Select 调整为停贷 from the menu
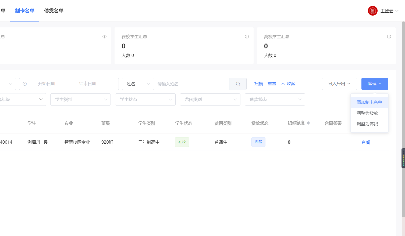Image resolution: width=405 pixels, height=236 pixels. pyautogui.click(x=367, y=124)
